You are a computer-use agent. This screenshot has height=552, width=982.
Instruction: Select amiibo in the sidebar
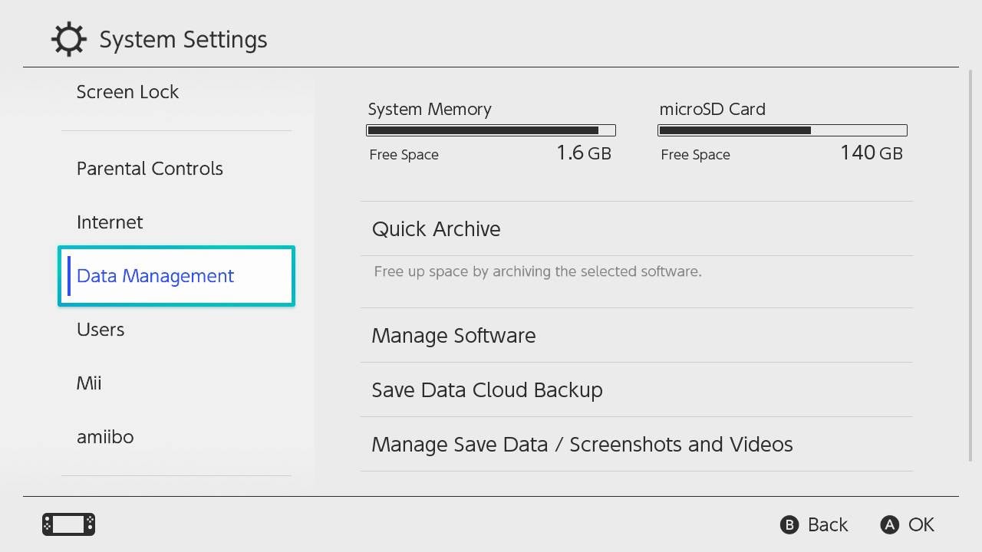coord(105,437)
